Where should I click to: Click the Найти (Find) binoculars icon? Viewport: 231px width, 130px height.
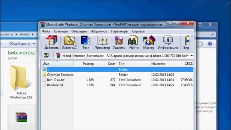click(x=134, y=42)
